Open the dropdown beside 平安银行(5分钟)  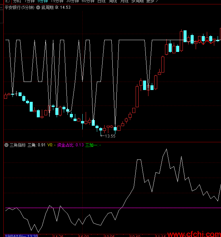click(38, 7)
